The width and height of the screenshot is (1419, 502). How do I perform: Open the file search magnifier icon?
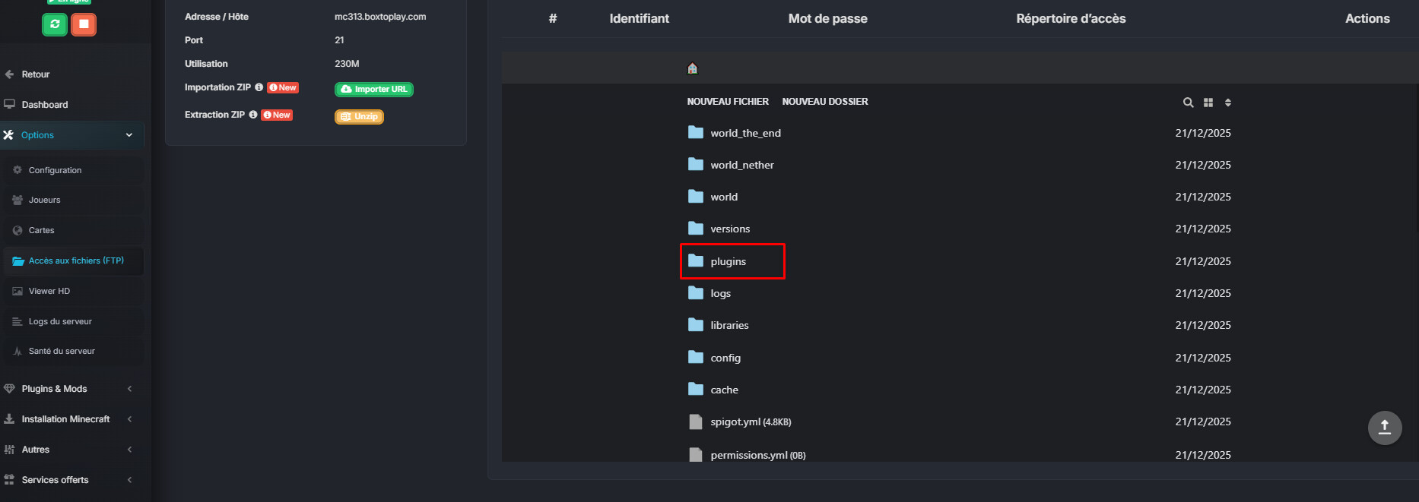pyautogui.click(x=1188, y=103)
